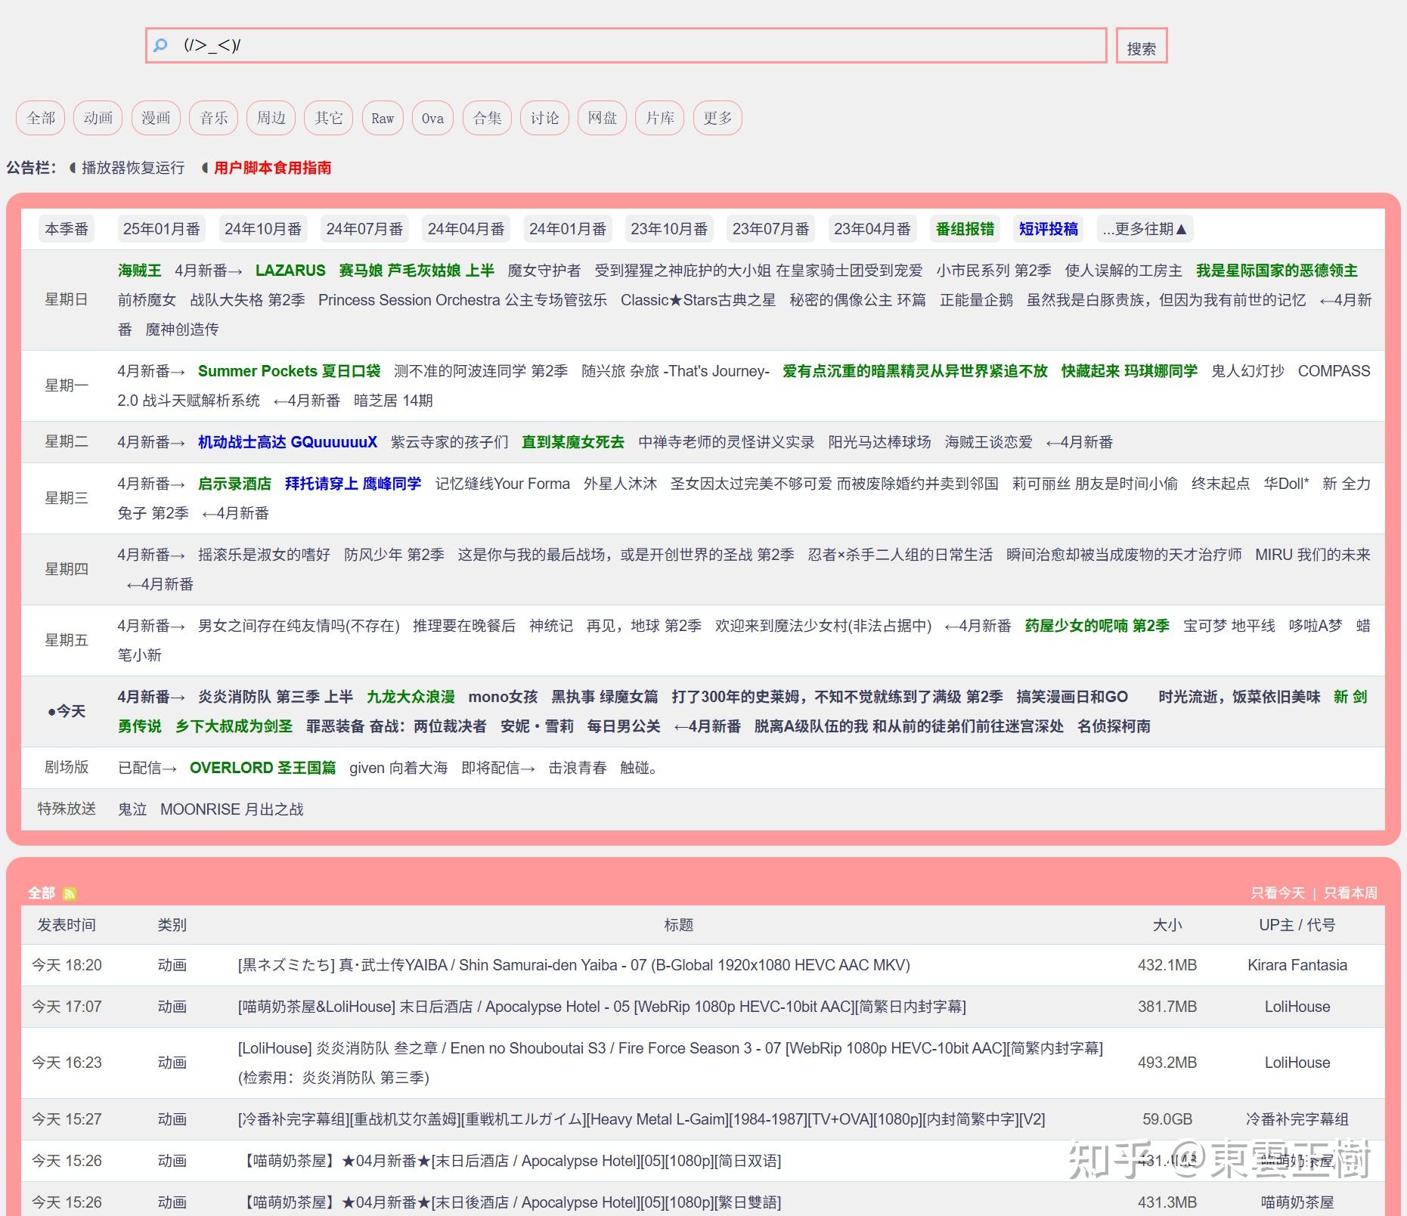Open MOONRISE 月出之战 link
The image size is (1407, 1216).
232,809
